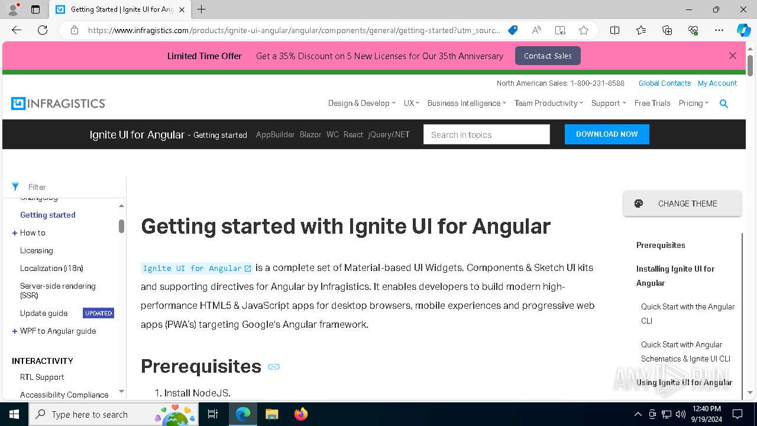Screen dimensions: 757x426
Task: Open the Pricing dropdown
Action: [x=694, y=103]
